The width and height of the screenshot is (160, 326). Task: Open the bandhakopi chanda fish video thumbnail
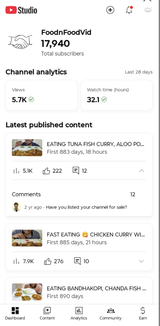click(x=27, y=292)
